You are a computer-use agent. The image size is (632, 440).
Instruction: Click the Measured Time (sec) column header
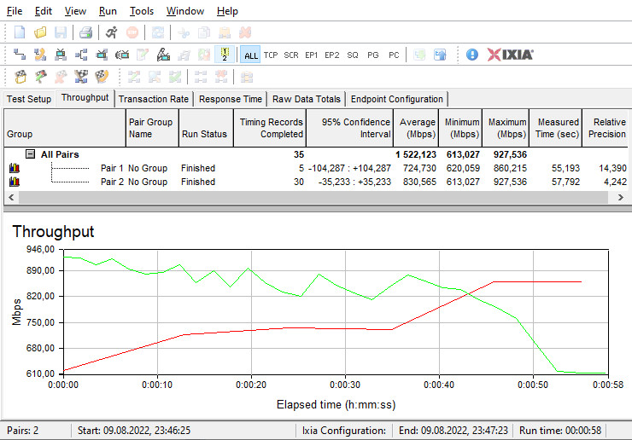[x=556, y=128]
